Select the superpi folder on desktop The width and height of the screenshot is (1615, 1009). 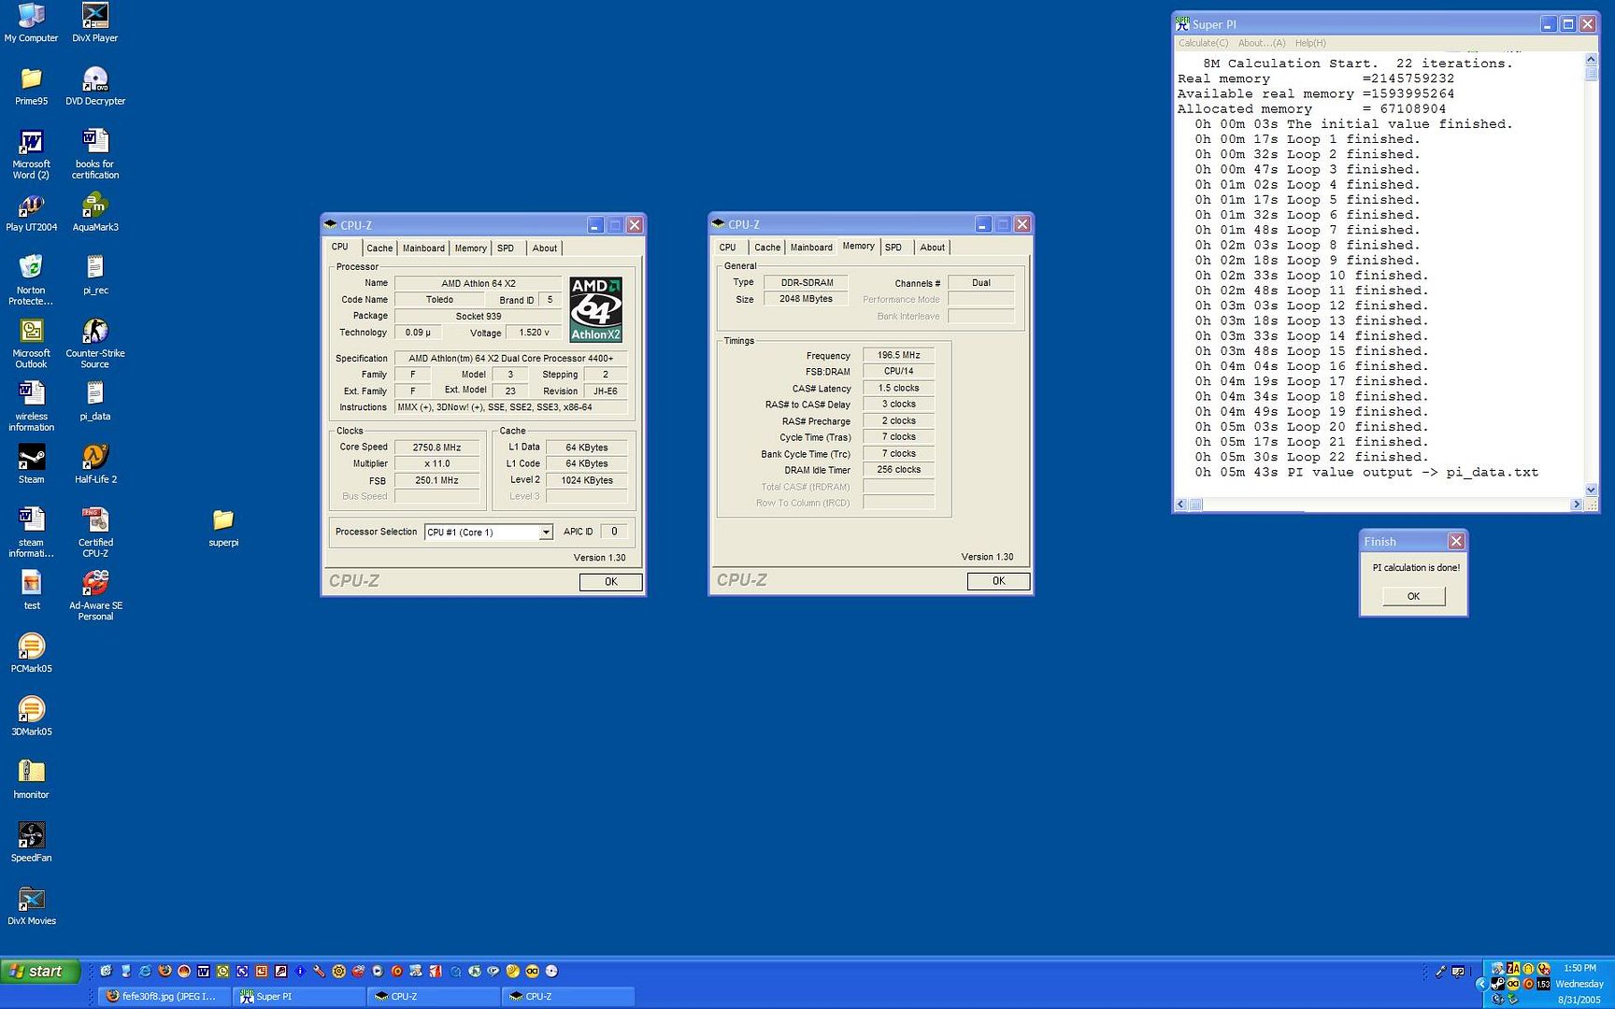click(223, 527)
